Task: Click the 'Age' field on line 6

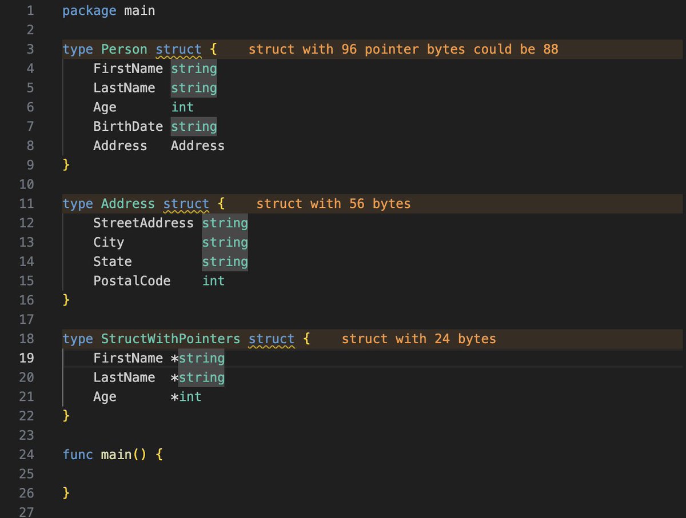Action: [105, 107]
